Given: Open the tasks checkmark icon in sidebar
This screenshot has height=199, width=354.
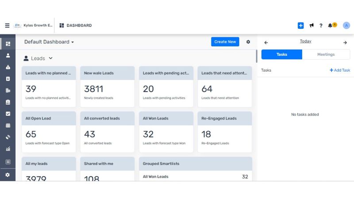Looking at the screenshot, I should [8, 114].
